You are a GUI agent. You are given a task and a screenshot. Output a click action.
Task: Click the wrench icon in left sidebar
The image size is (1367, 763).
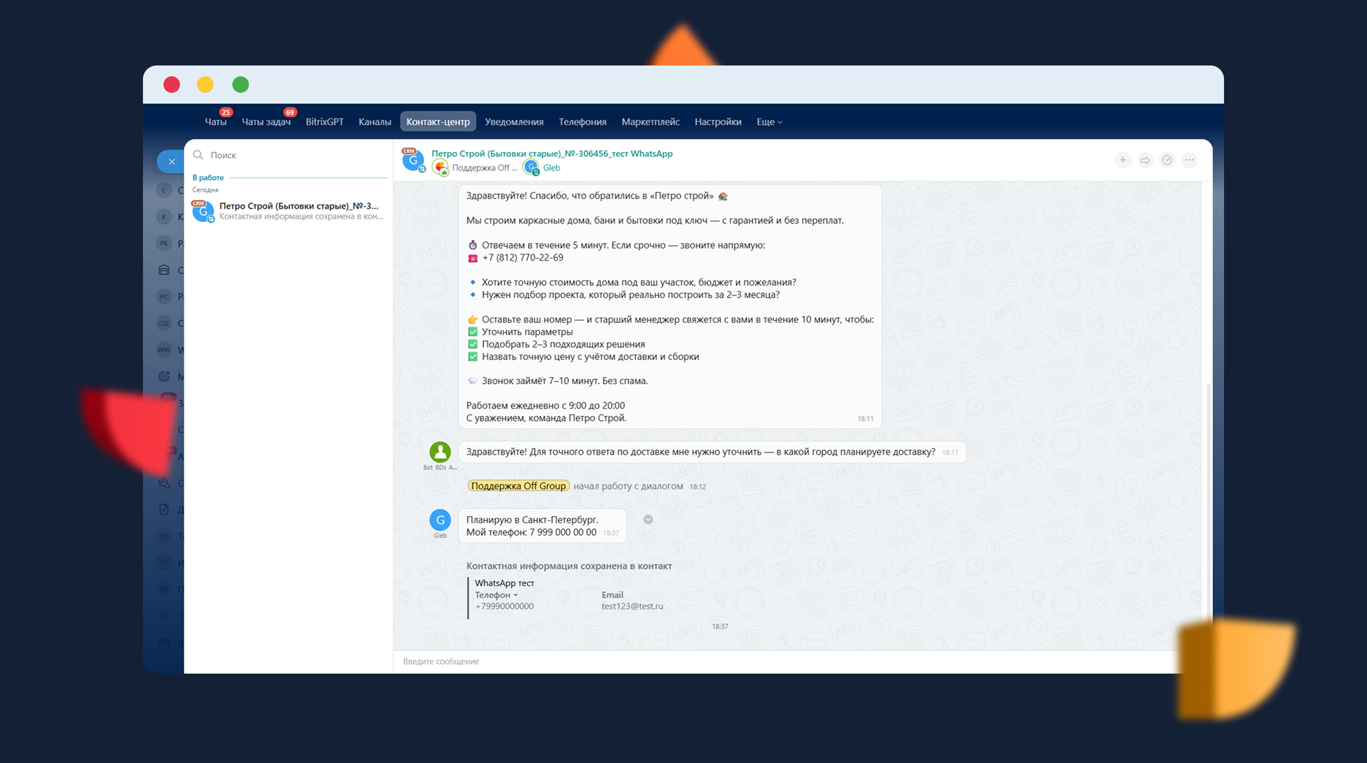164,483
